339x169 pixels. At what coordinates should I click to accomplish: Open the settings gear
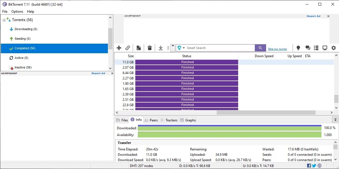pyautogui.click(x=334, y=48)
